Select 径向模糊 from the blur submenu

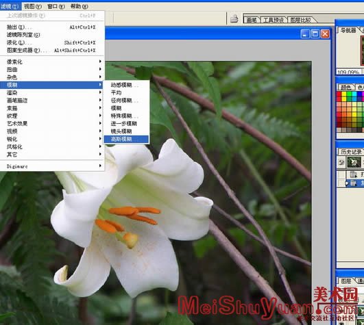click(126, 101)
